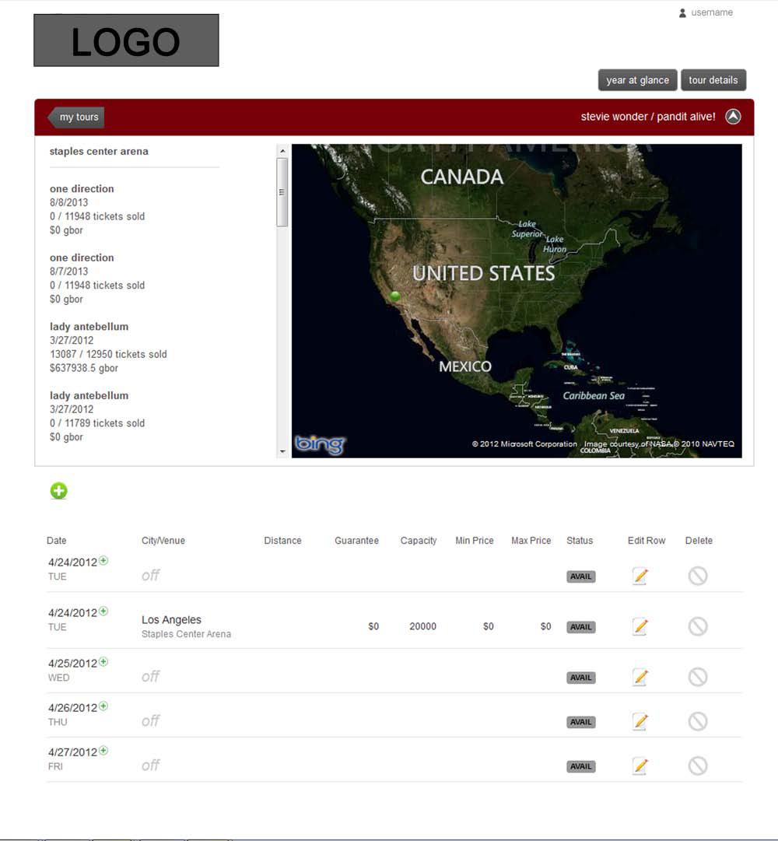Delete the Los Angeles row
This screenshot has height=841, width=778.
tap(698, 626)
